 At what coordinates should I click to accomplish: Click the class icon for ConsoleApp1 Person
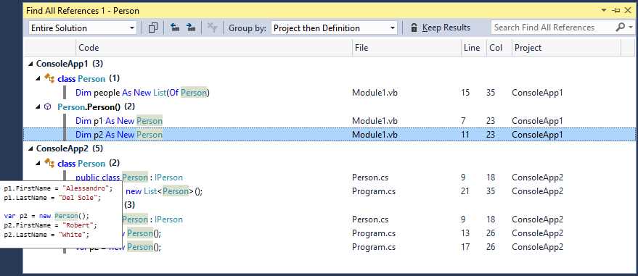pos(49,78)
